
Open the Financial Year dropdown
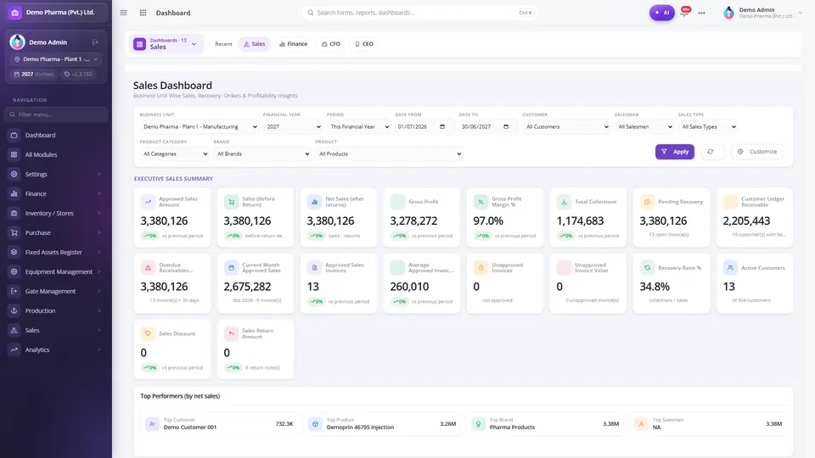coord(293,126)
